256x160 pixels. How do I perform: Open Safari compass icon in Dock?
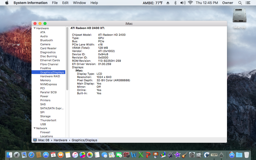(31, 155)
